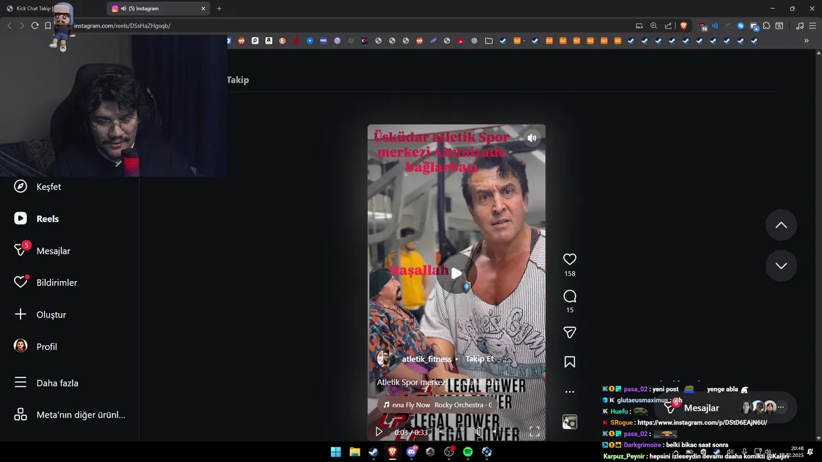Screen dimensions: 822x462
Task: Save the reel with bookmark icon
Action: click(x=570, y=362)
